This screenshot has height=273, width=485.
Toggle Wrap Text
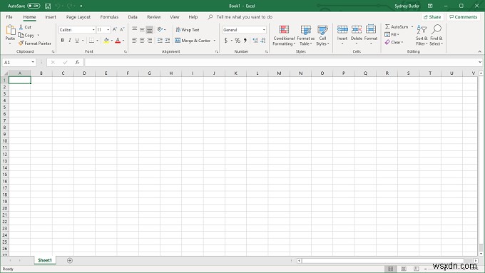click(188, 30)
